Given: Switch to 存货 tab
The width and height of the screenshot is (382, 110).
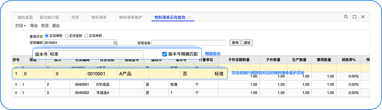Looking at the screenshot, I should pos(75,17).
